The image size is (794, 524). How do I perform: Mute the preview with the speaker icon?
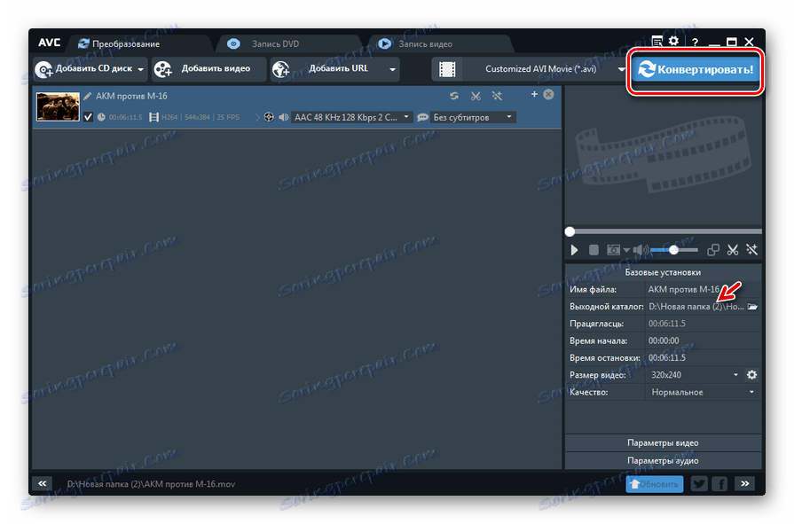[640, 250]
